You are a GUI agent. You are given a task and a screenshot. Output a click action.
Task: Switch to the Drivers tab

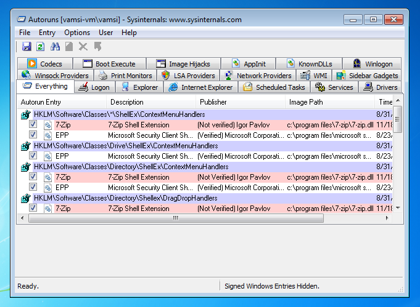point(380,87)
